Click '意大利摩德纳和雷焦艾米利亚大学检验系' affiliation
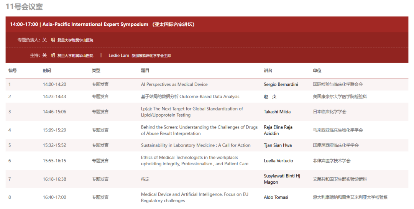The width and height of the screenshot is (414, 209). tap(350, 197)
